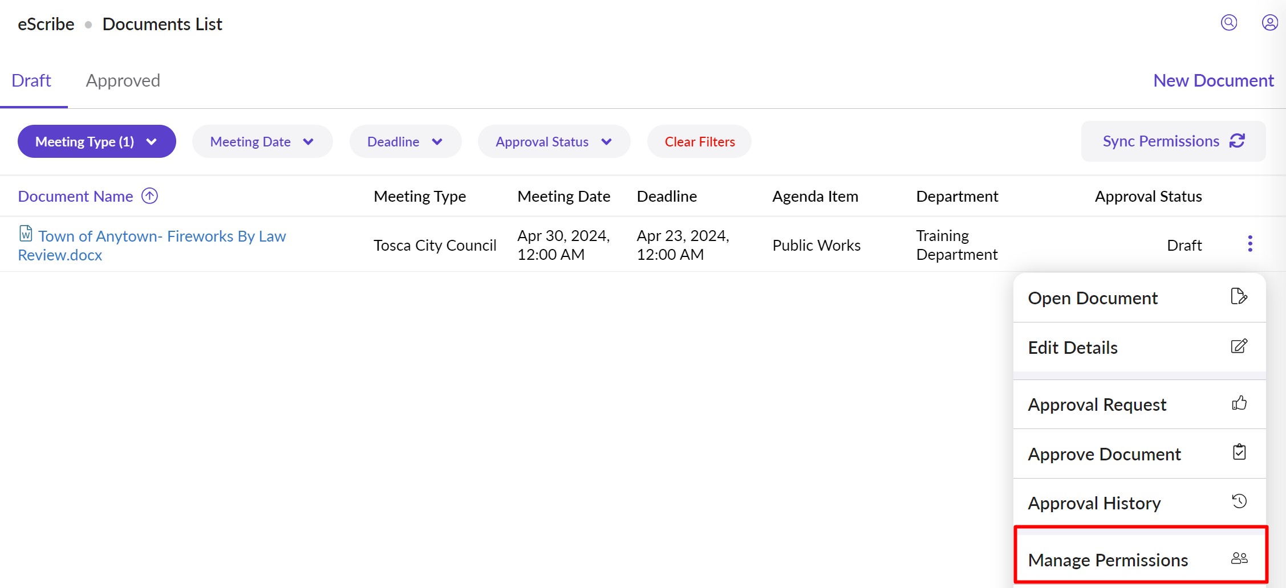This screenshot has height=588, width=1286.
Task: Click the search icon in header
Action: click(1228, 23)
